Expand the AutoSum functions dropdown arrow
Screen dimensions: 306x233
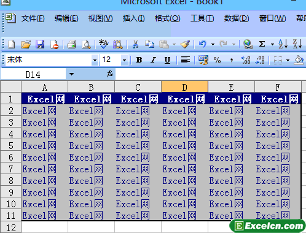[272, 44]
